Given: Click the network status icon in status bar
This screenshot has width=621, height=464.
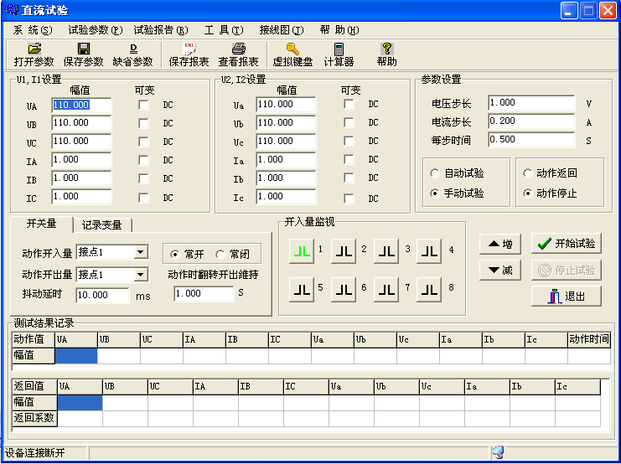Looking at the screenshot, I should (499, 452).
